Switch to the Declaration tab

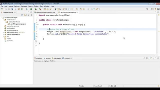pos(57,58)
